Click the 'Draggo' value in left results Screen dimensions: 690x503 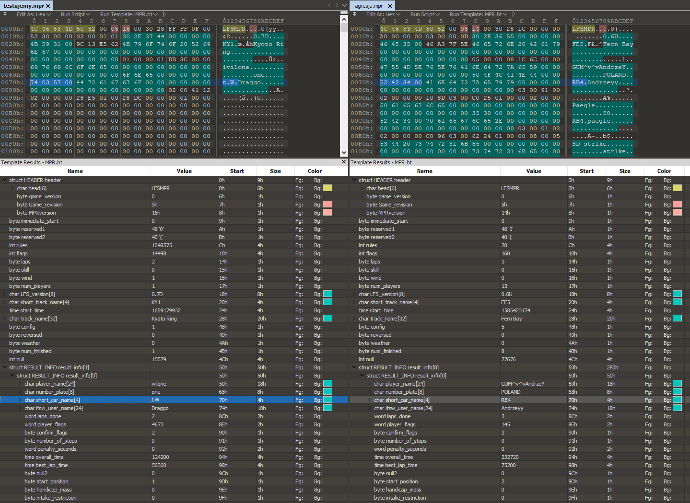point(160,408)
